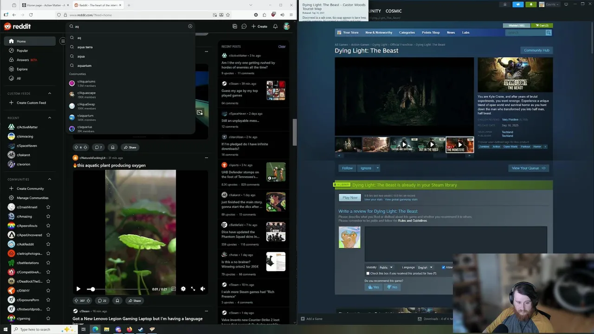Upvote the aquatic plant post

(x=77, y=301)
